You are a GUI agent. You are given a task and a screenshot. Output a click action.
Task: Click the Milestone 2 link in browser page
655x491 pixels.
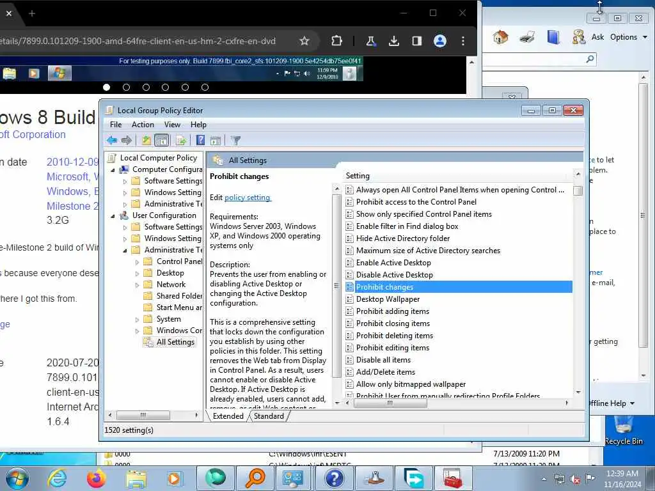tap(72, 206)
